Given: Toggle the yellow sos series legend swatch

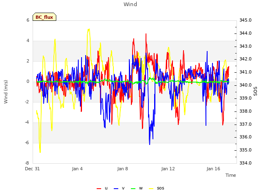Looking at the screenshot, I should point(151,189).
